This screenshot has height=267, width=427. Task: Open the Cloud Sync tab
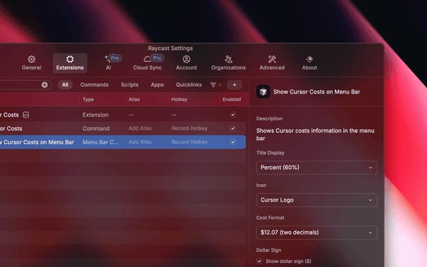click(147, 63)
